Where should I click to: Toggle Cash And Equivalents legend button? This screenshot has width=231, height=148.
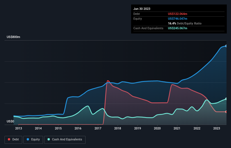[65, 140]
